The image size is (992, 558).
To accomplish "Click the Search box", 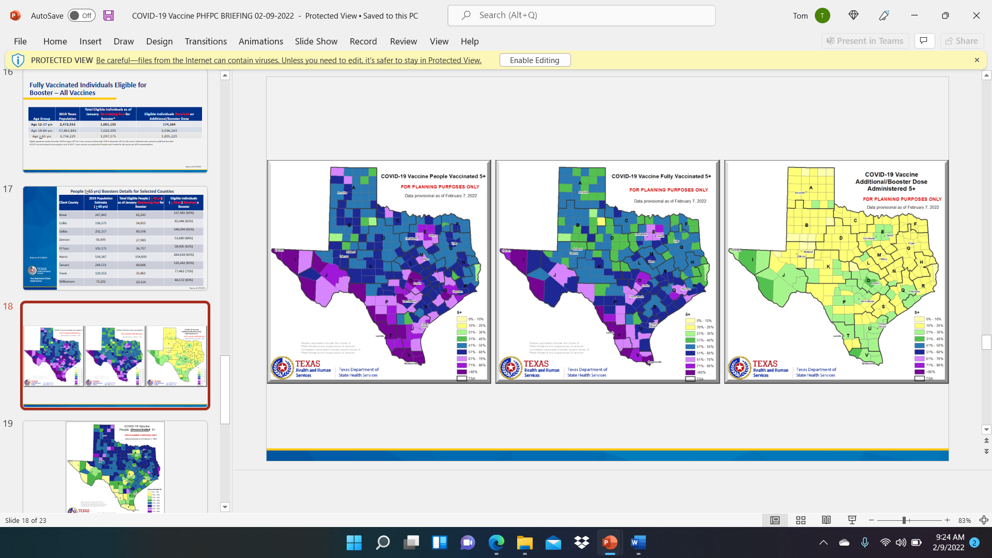I will pyautogui.click(x=581, y=16).
